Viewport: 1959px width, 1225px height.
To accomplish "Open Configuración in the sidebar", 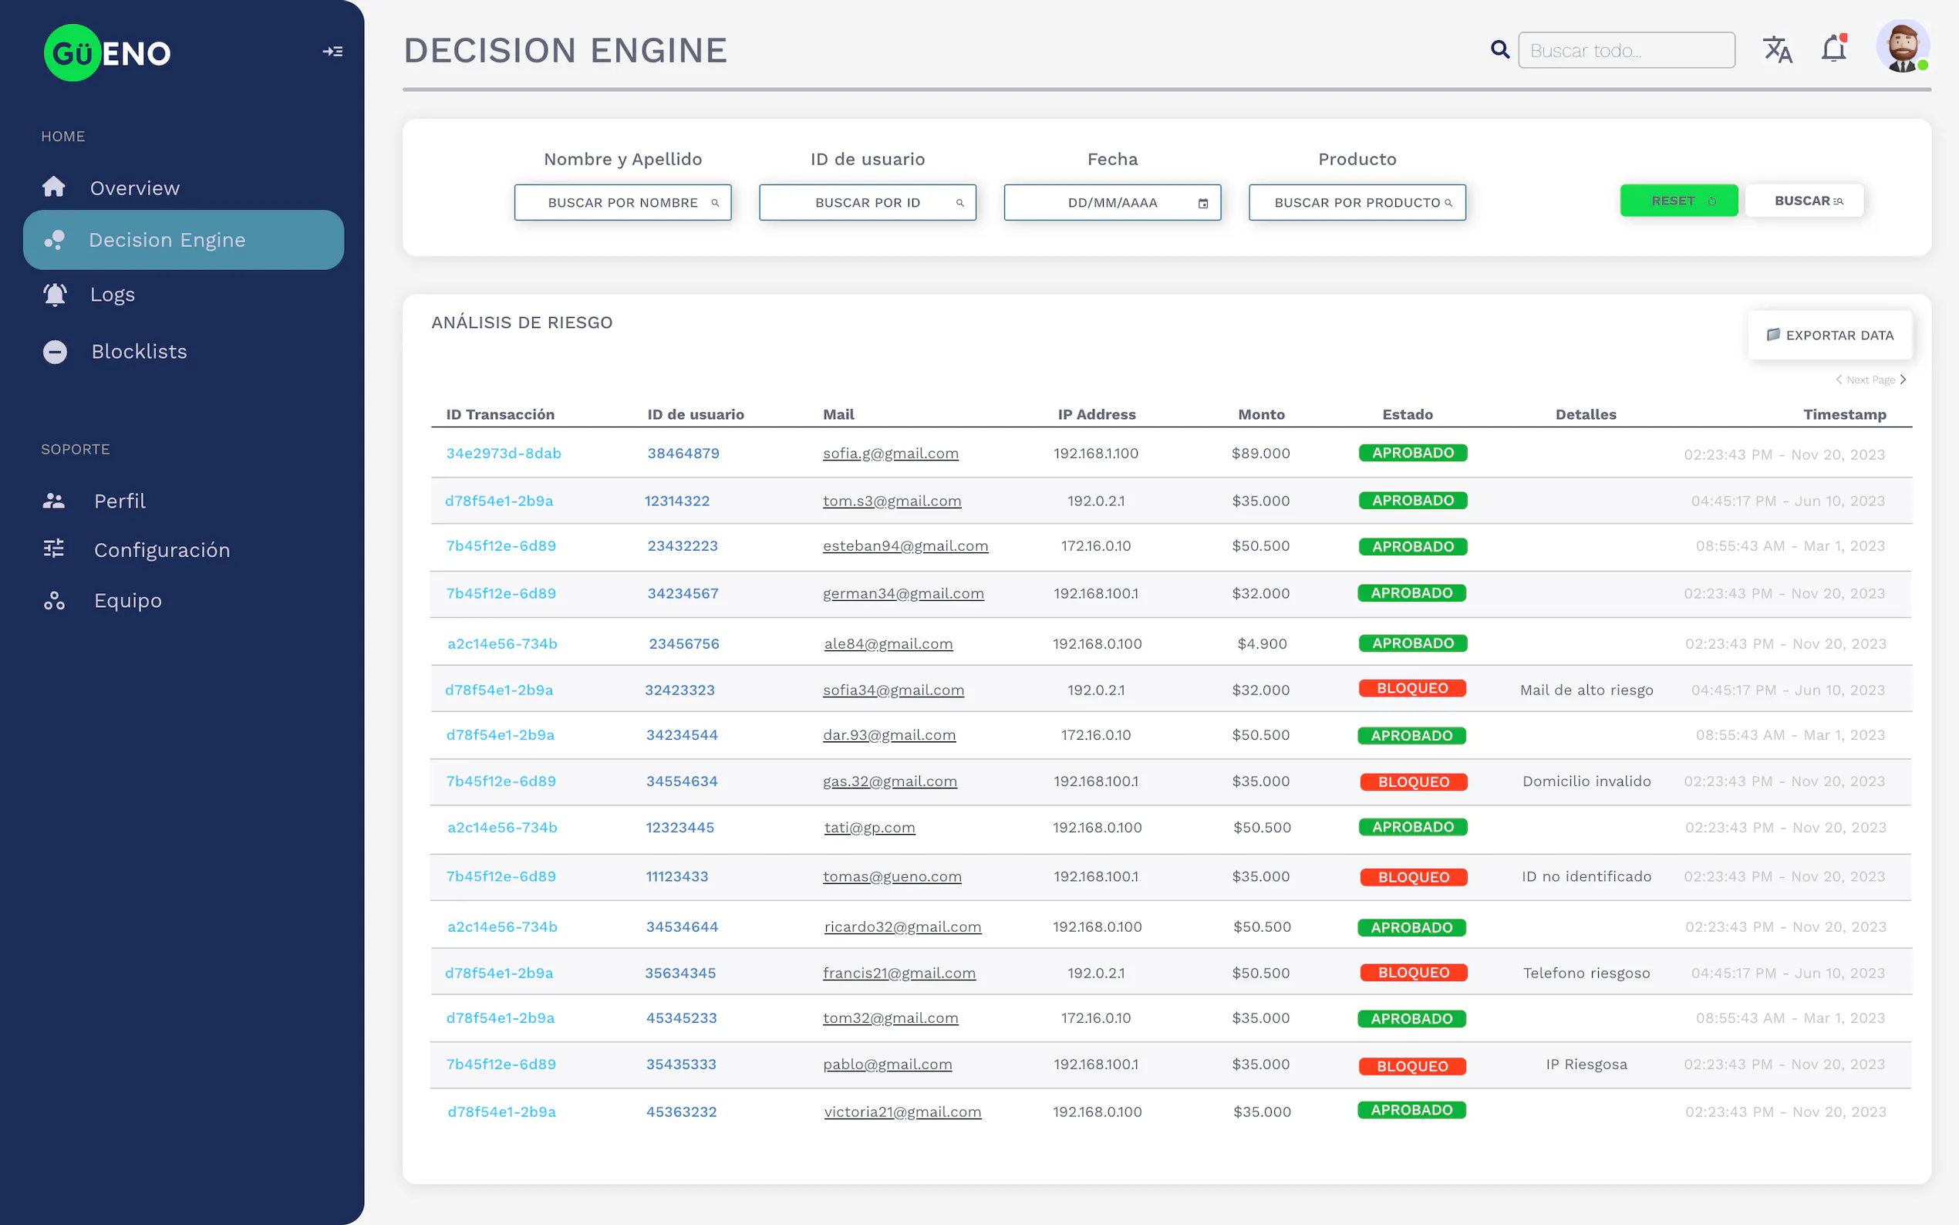I will click(x=161, y=550).
